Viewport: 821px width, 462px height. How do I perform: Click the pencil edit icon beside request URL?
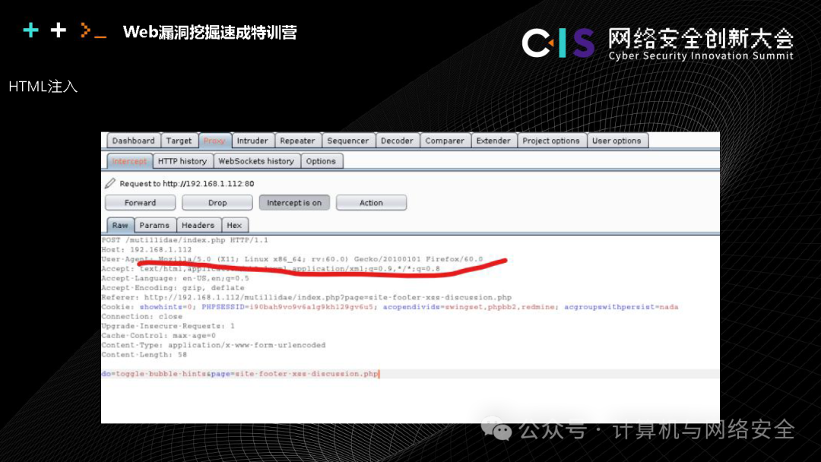click(110, 183)
